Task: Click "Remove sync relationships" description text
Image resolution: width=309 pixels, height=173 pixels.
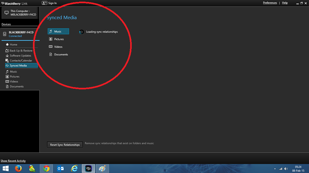Action: 119,143
